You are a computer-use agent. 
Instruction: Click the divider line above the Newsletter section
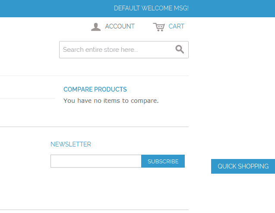pyautogui.click(x=94, y=127)
